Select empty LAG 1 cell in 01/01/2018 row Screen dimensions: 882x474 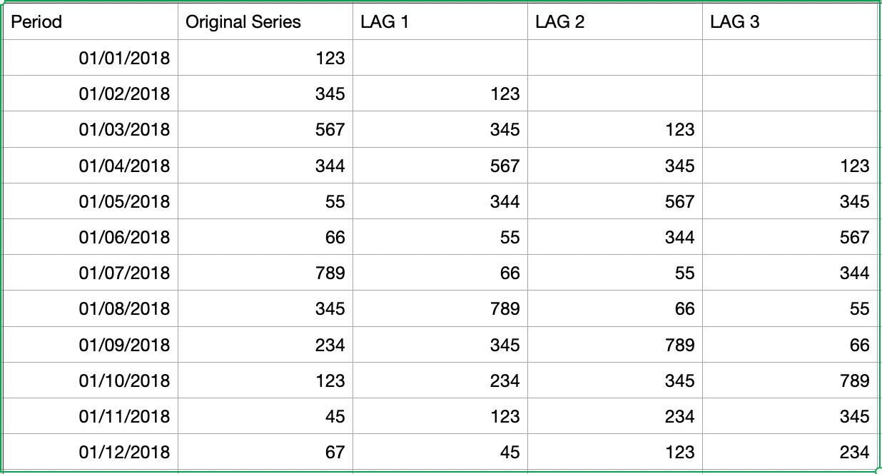(440, 58)
